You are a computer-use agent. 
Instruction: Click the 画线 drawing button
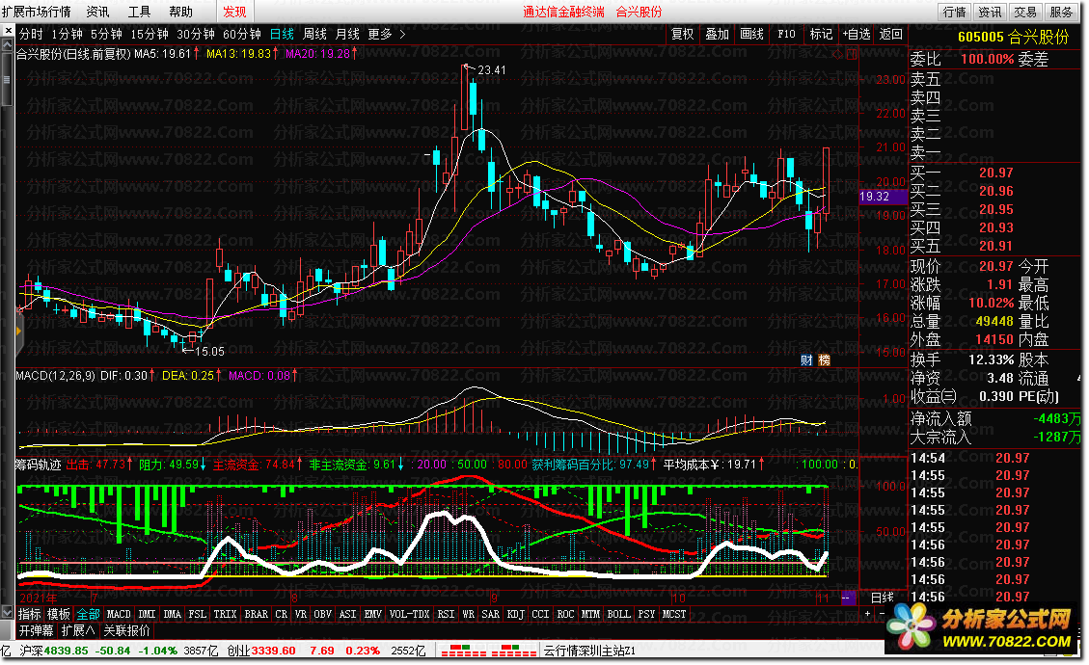tap(752, 34)
